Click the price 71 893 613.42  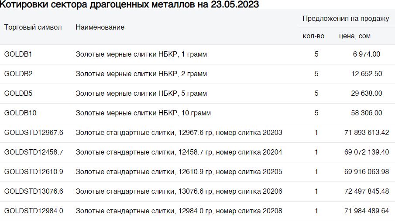pyautogui.click(x=366, y=133)
